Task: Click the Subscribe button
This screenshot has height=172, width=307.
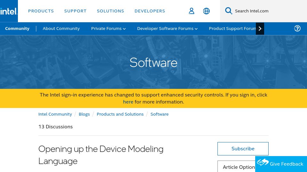Action: click(x=243, y=149)
